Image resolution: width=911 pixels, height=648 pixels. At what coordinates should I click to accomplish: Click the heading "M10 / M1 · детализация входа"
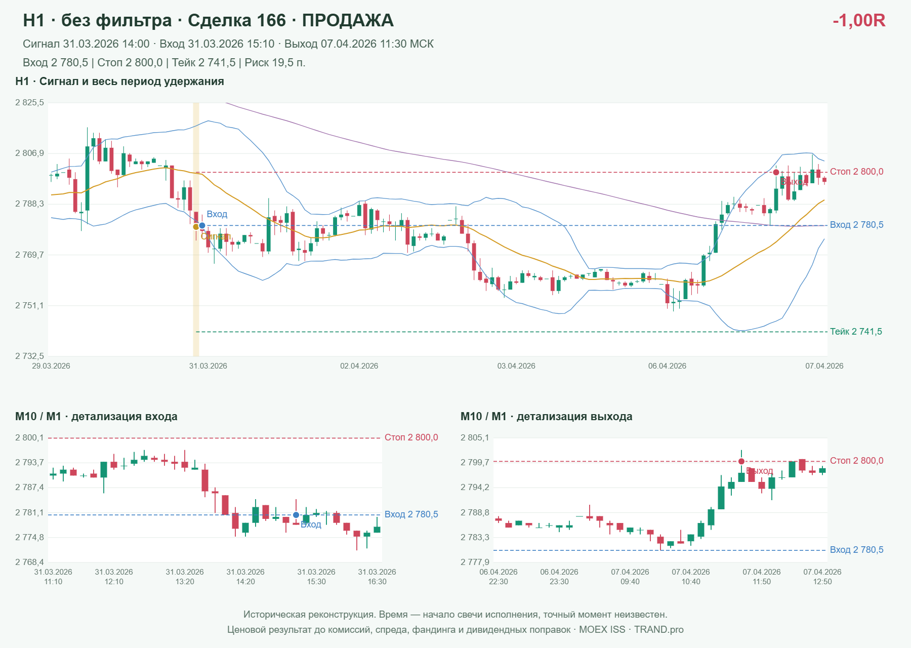(x=96, y=417)
